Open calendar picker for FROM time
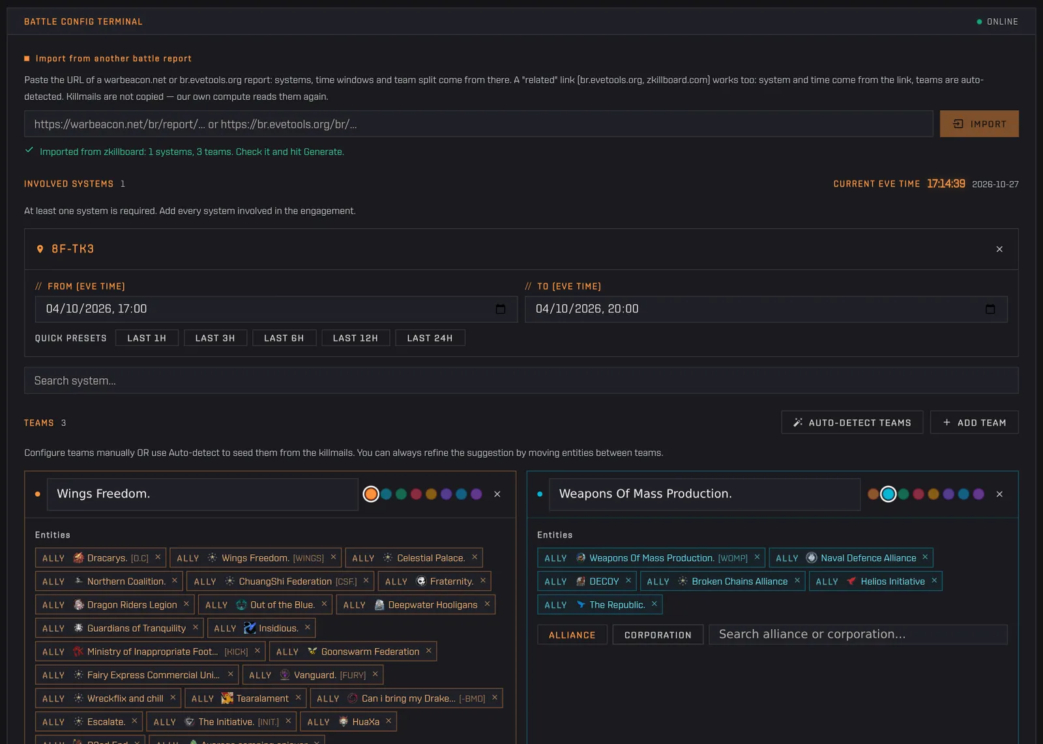 [501, 309]
